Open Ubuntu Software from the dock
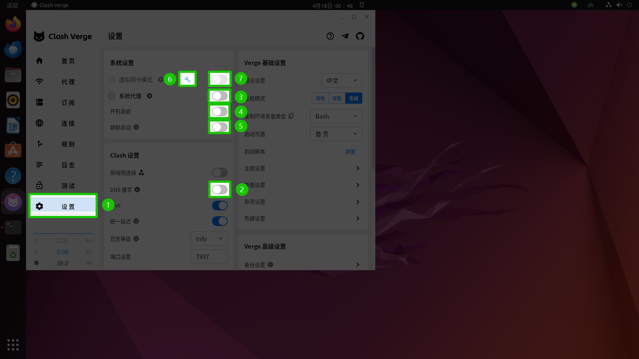Viewport: 639px width, 359px height. (x=13, y=151)
